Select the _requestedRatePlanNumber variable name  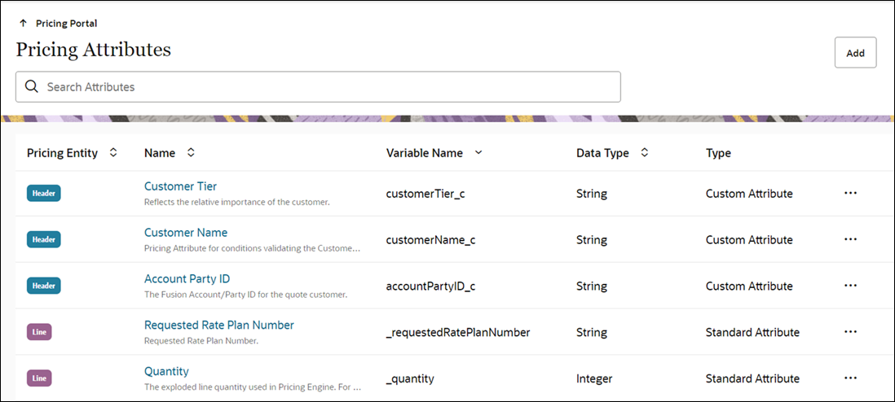point(458,332)
